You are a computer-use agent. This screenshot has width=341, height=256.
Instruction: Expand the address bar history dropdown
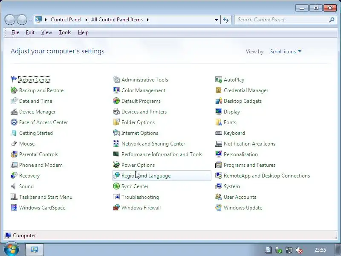(216, 20)
